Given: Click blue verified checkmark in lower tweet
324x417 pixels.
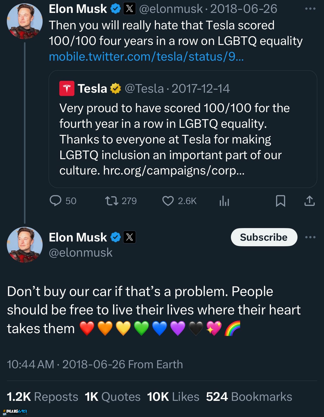Looking at the screenshot, I should (x=116, y=237).
